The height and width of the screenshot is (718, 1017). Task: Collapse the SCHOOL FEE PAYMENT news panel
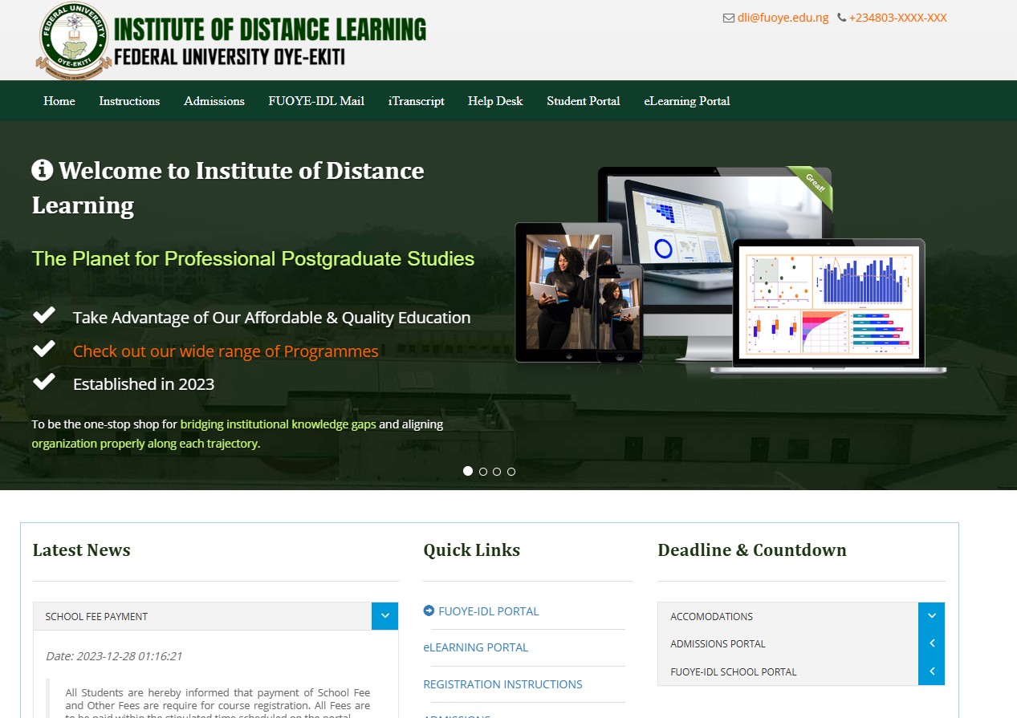pyautogui.click(x=384, y=616)
